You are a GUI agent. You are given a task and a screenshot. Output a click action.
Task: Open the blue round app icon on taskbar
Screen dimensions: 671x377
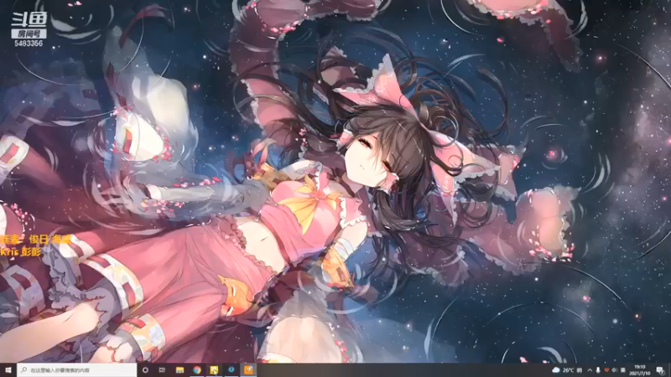click(231, 369)
